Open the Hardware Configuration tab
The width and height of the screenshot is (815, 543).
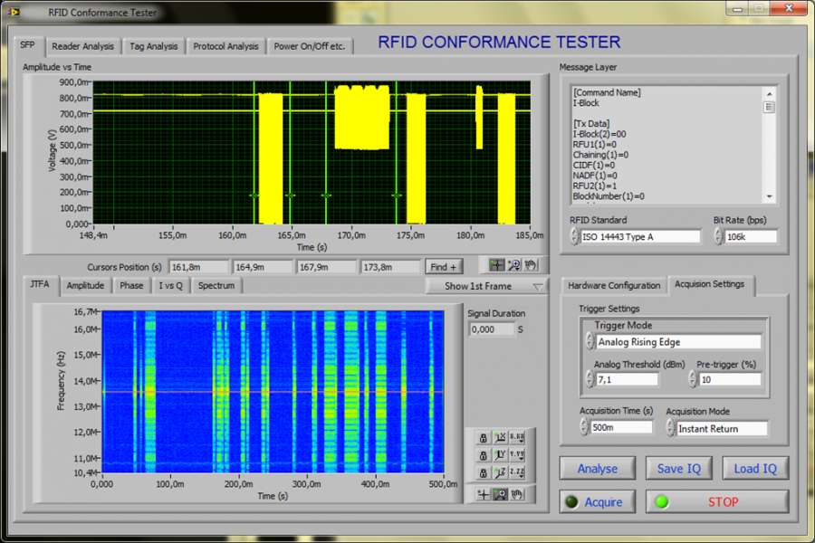click(614, 285)
